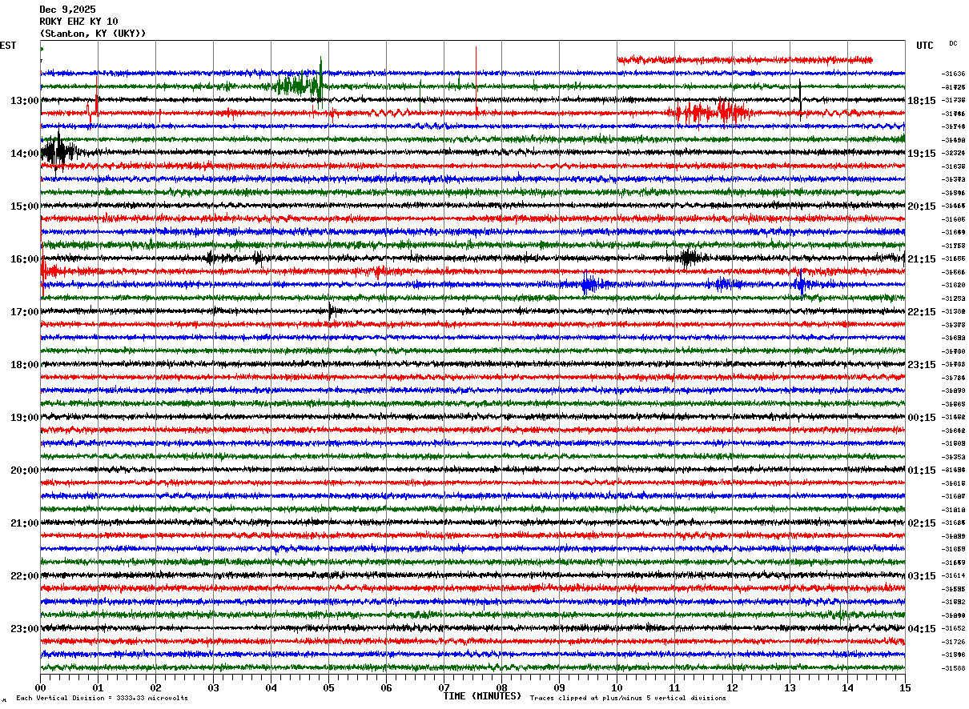Select the 22:00 EST row label

25,576
